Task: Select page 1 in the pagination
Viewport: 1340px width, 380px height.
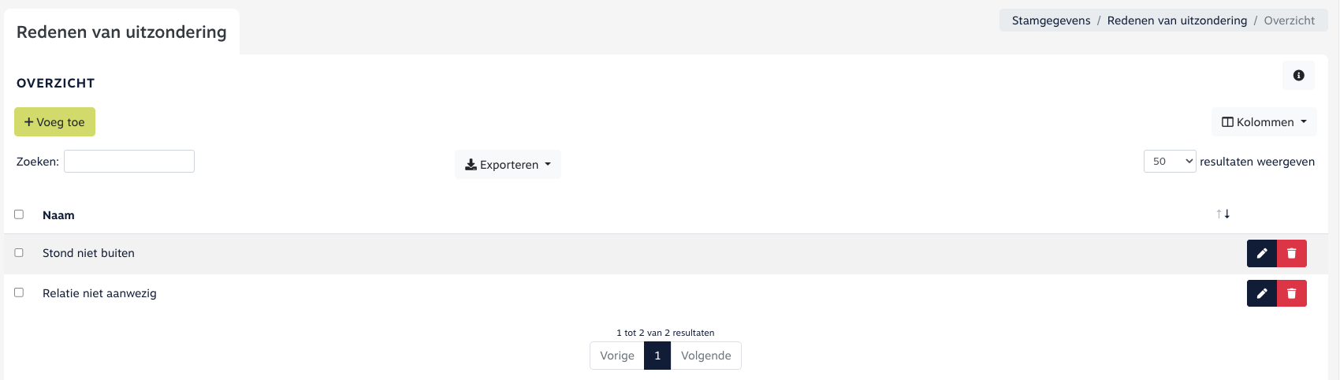Action: point(657,356)
